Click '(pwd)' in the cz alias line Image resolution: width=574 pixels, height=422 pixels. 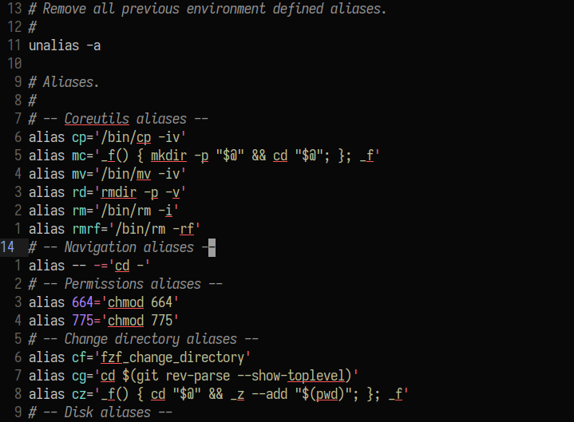click(327, 394)
